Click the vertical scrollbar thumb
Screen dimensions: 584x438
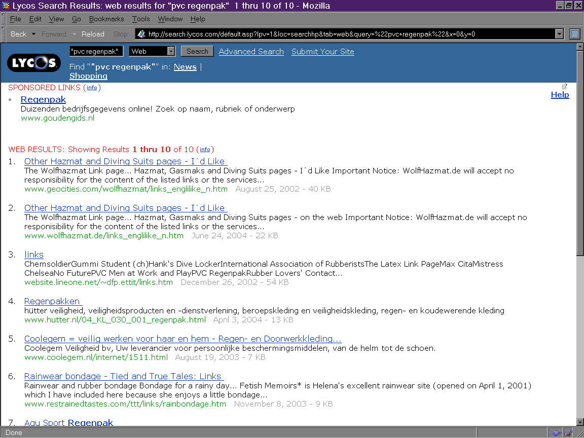click(580, 153)
